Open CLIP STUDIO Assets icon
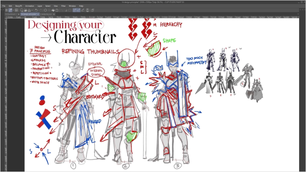 pyautogui.click(x=93, y=10)
